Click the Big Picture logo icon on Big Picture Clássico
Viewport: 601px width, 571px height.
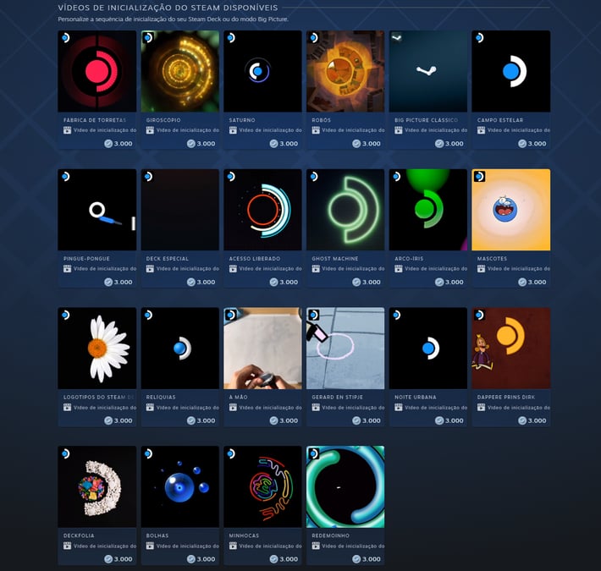[x=396, y=37]
